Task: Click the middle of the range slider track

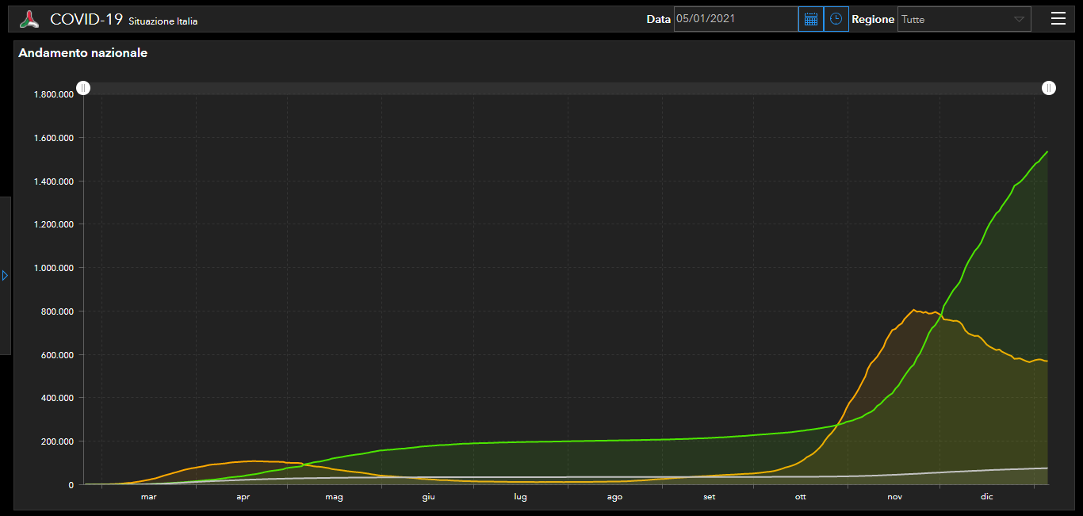Action: point(566,88)
